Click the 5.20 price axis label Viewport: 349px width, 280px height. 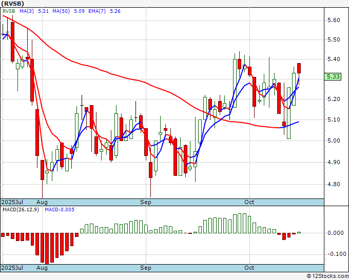(334, 99)
